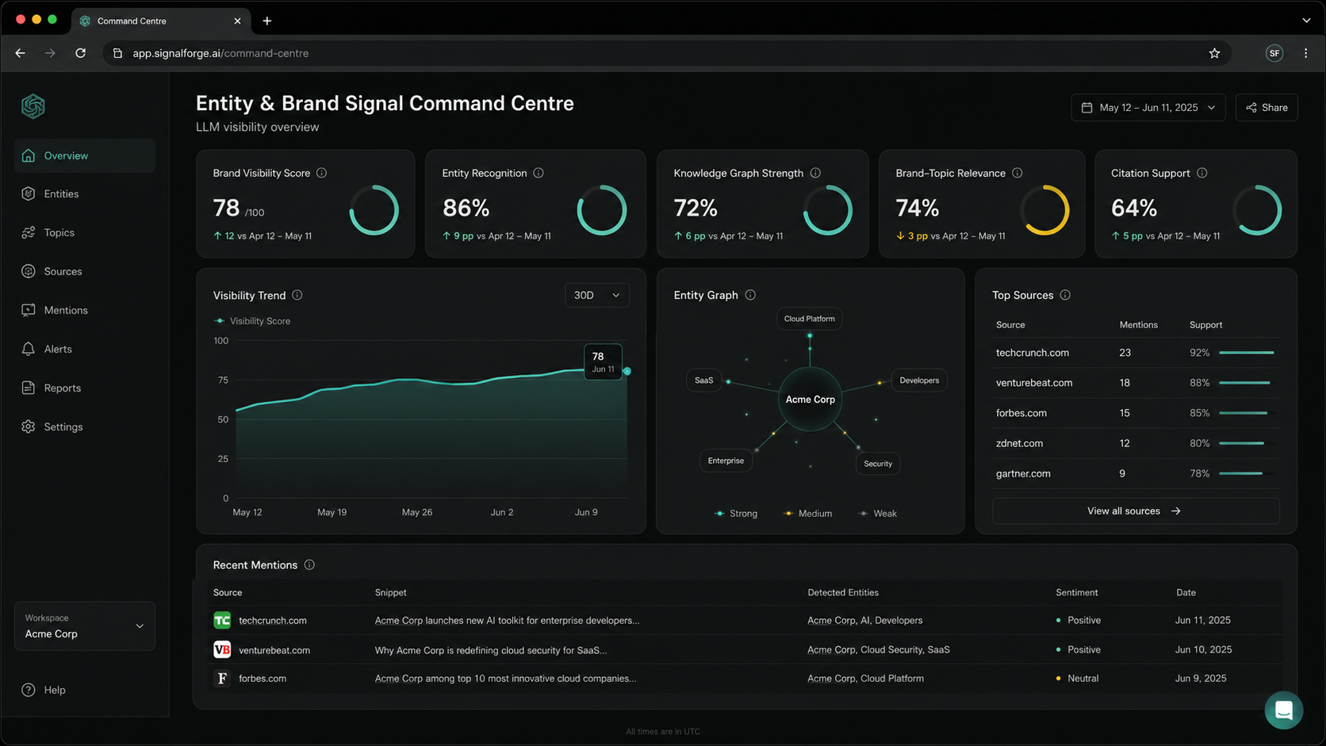Click the Acme Corp center node in Entity Graph
Image resolution: width=1326 pixels, height=746 pixels.
[810, 399]
